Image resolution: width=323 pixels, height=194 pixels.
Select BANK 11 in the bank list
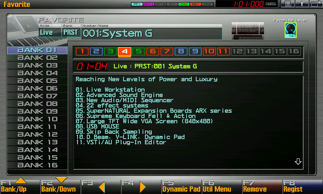37,127
